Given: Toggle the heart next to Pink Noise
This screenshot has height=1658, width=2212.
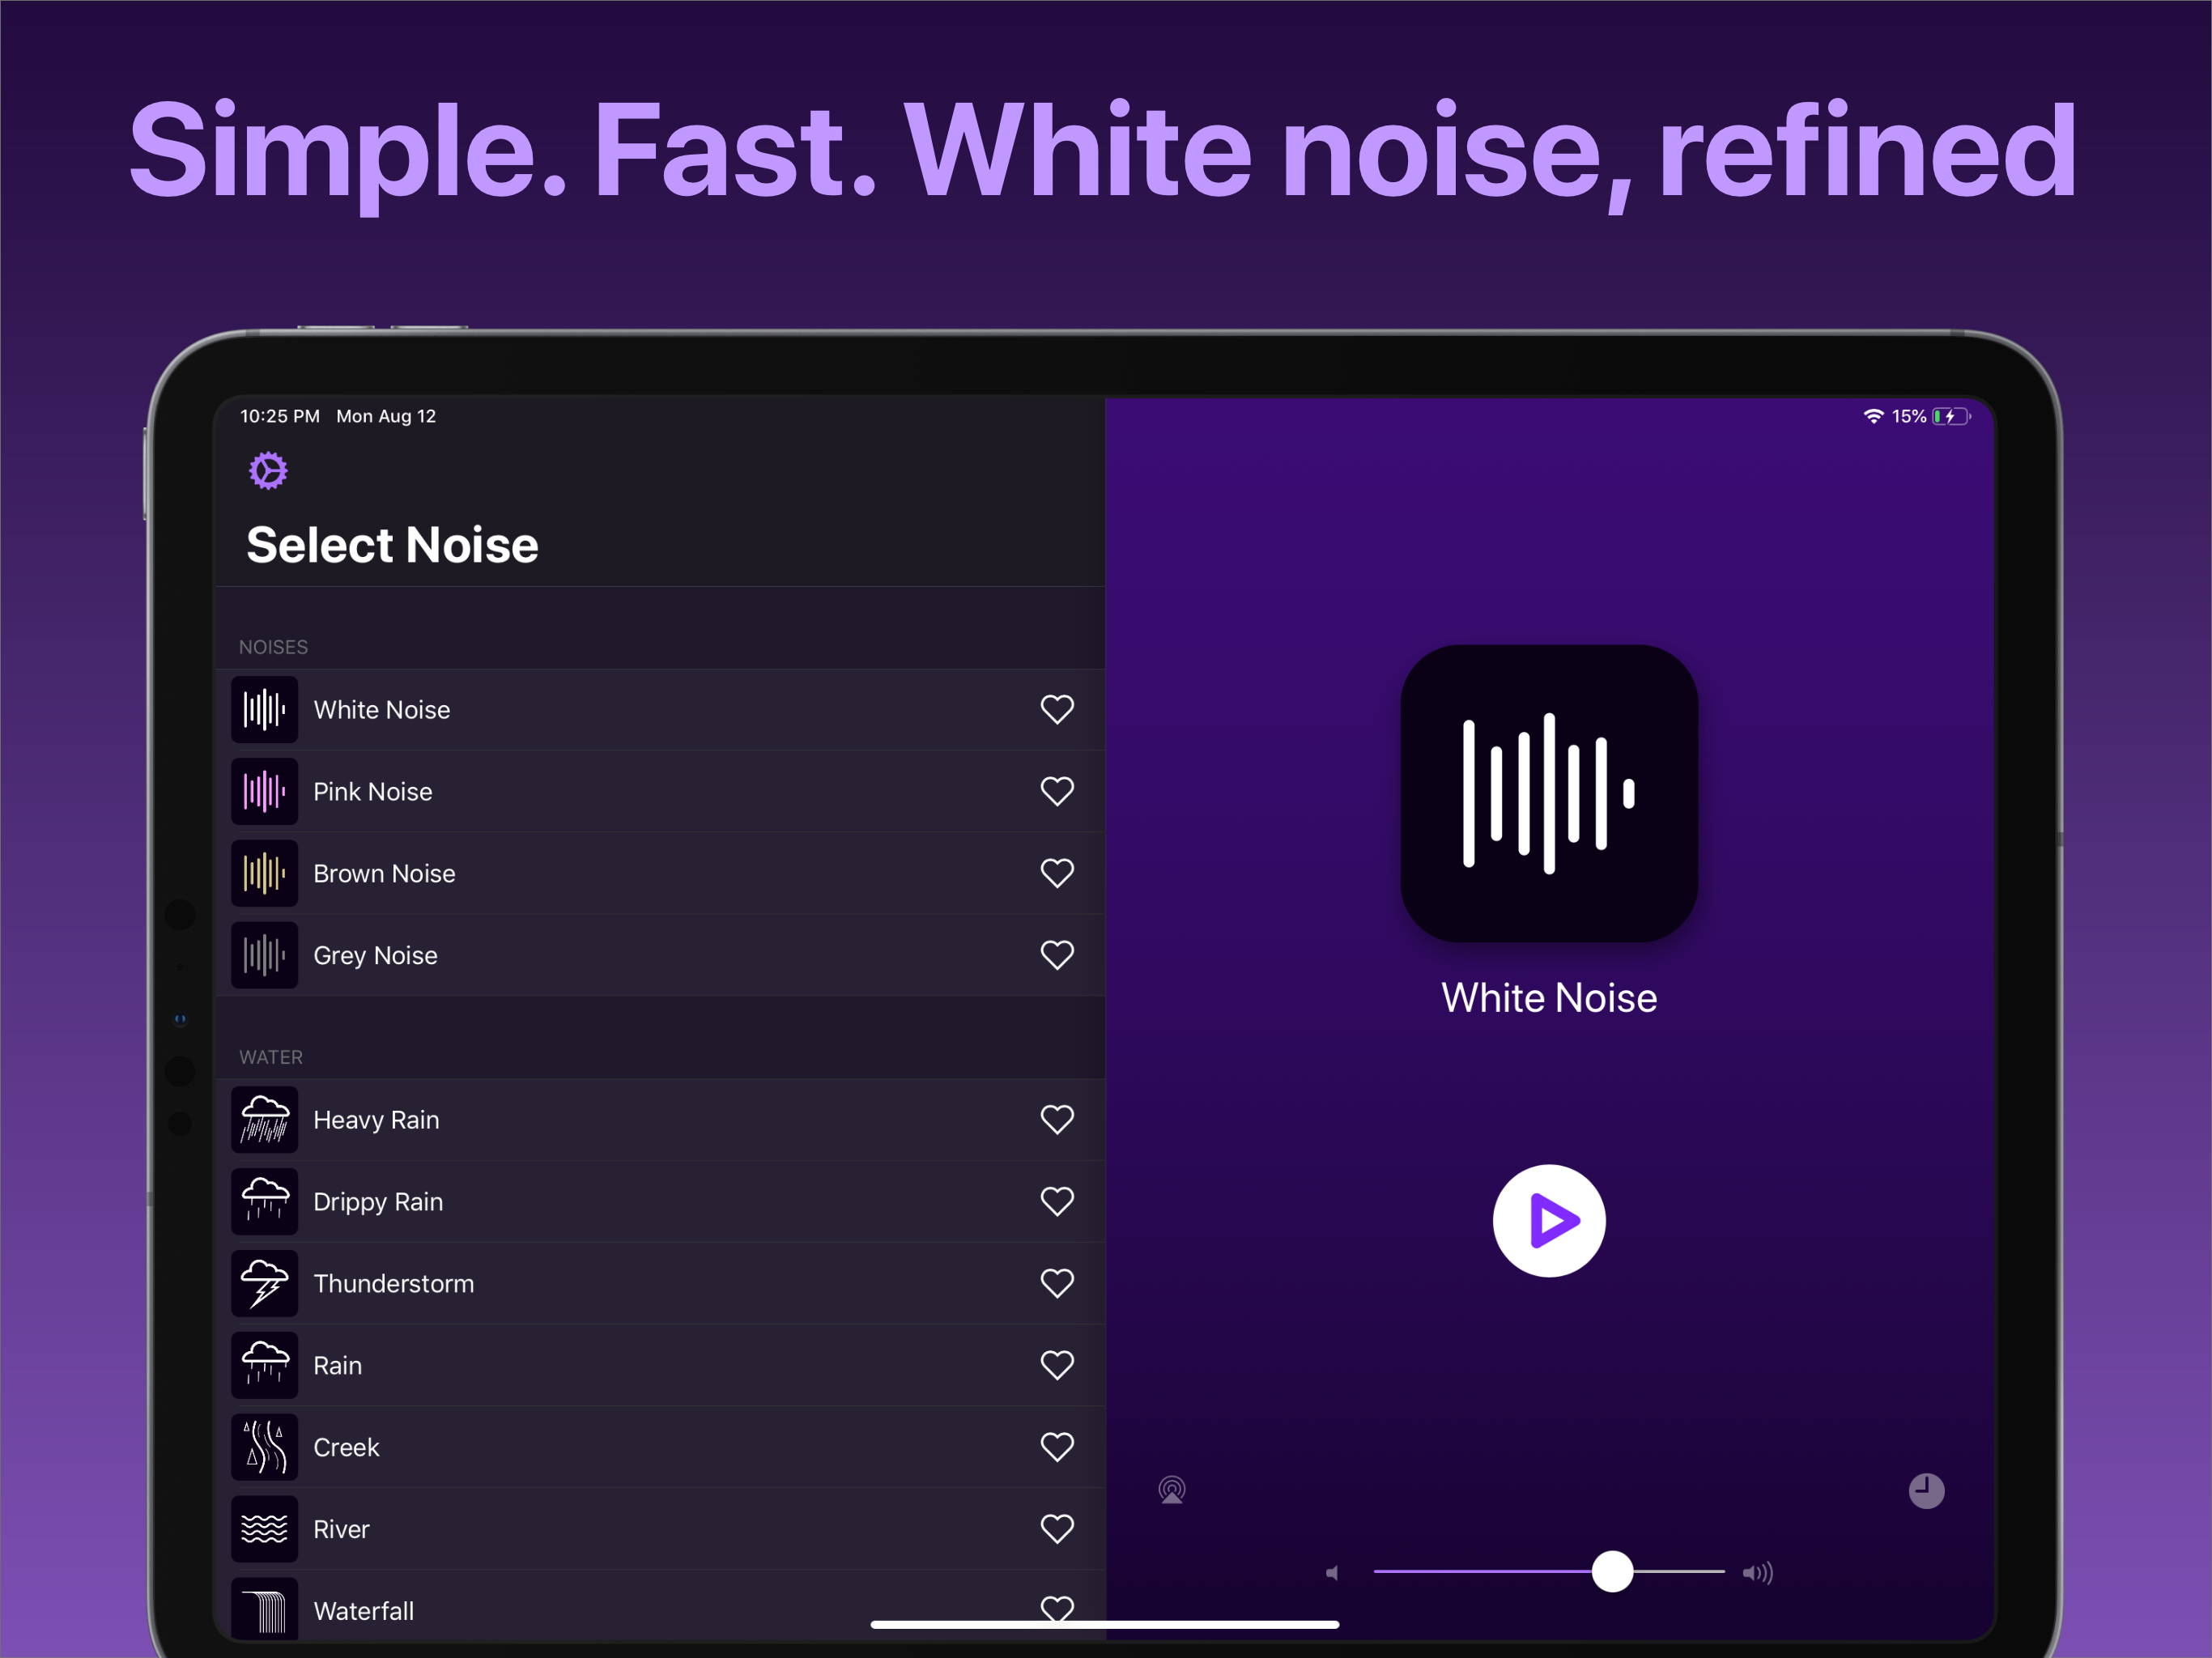Looking at the screenshot, I should point(1057,791).
